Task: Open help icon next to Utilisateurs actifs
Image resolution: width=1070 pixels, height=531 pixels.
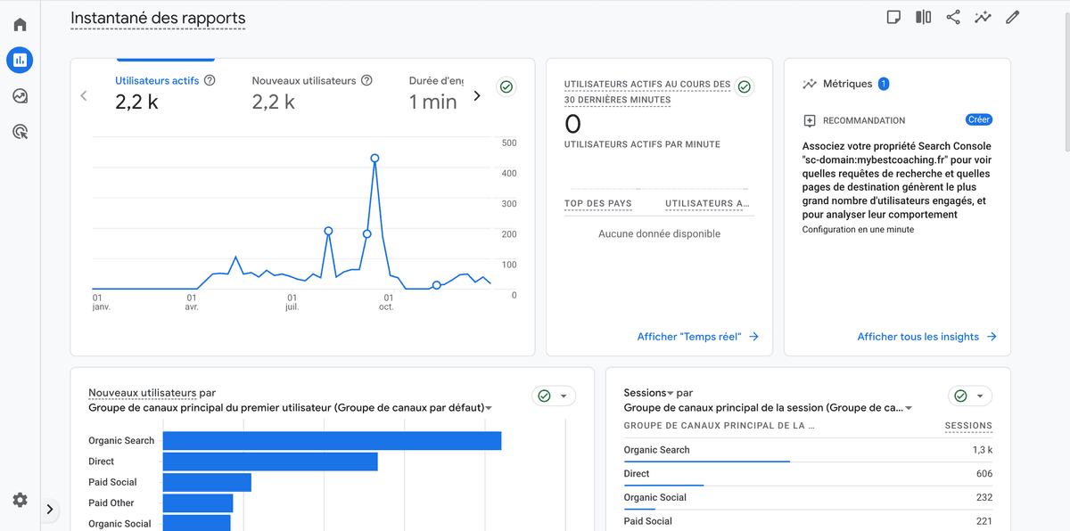Action: (210, 80)
